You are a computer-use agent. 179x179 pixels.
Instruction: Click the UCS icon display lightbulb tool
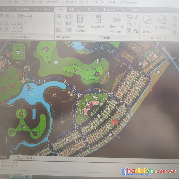pos(20,23)
